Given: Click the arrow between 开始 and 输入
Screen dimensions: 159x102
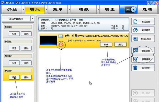Looking at the screenshot, I should (x=24, y=10).
